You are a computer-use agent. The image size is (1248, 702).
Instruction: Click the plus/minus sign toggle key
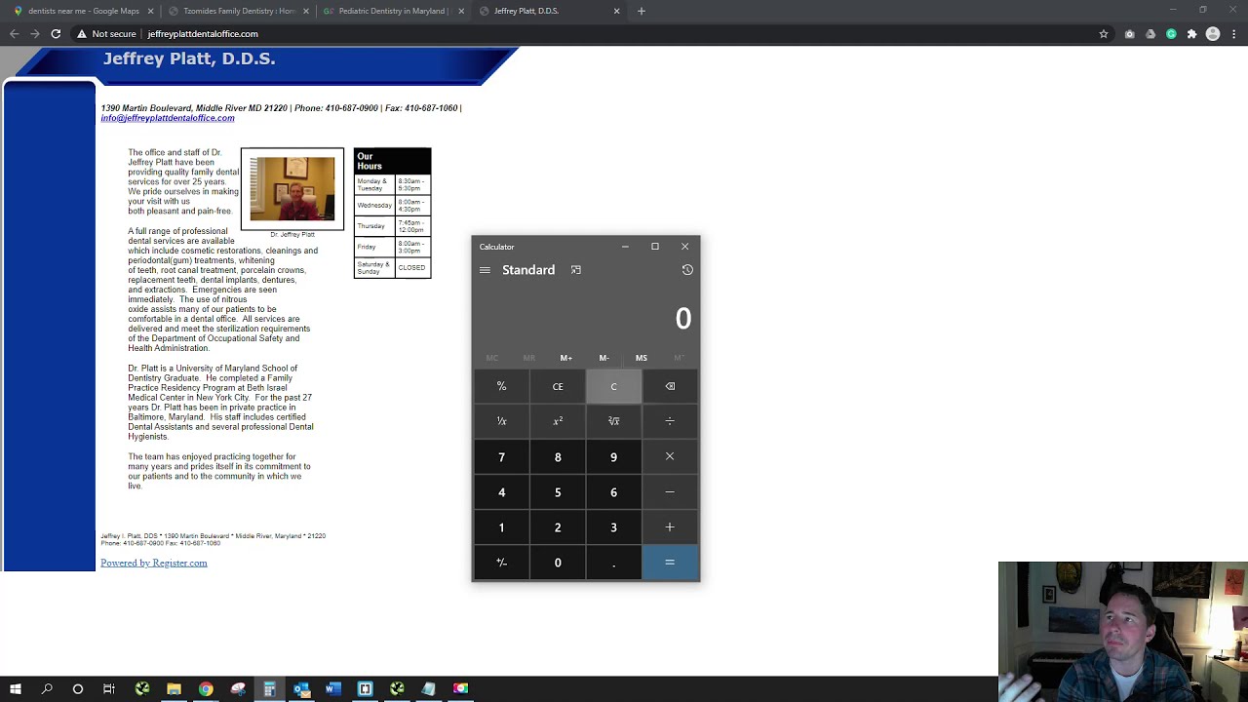[x=501, y=562]
